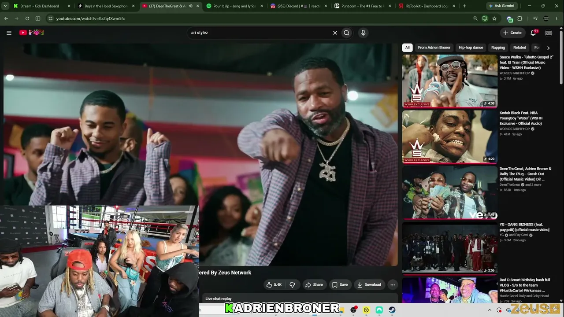
Task: Open the Crash Out music video thumbnail
Action: tap(449, 192)
